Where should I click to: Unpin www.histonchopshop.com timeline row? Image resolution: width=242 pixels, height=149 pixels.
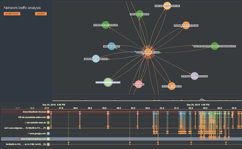(x=20, y=139)
